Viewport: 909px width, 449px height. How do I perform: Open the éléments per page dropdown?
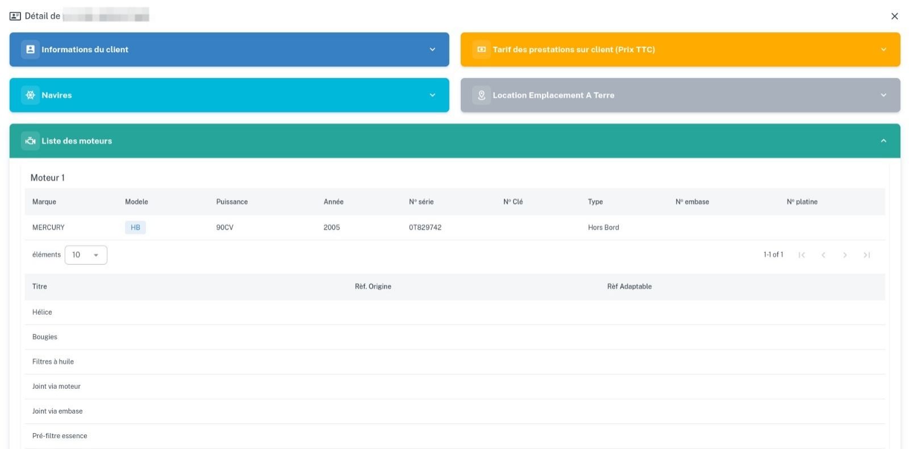point(86,255)
